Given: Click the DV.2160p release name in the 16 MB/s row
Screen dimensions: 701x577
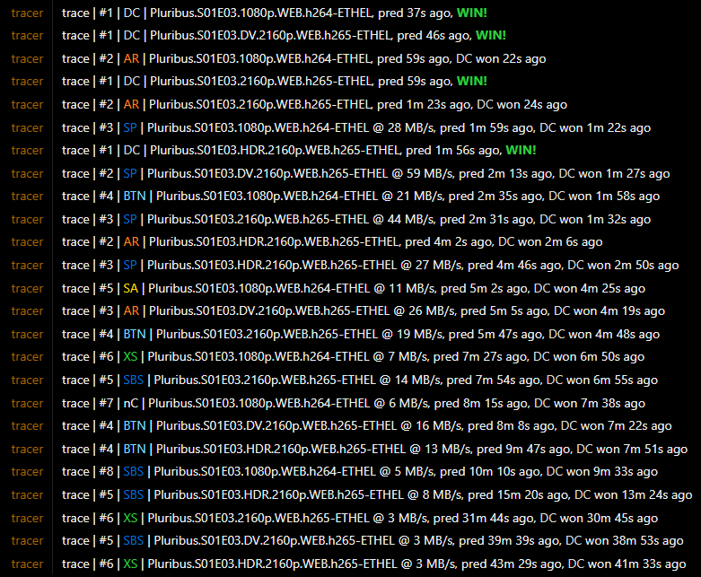Looking at the screenshot, I should (276, 425).
